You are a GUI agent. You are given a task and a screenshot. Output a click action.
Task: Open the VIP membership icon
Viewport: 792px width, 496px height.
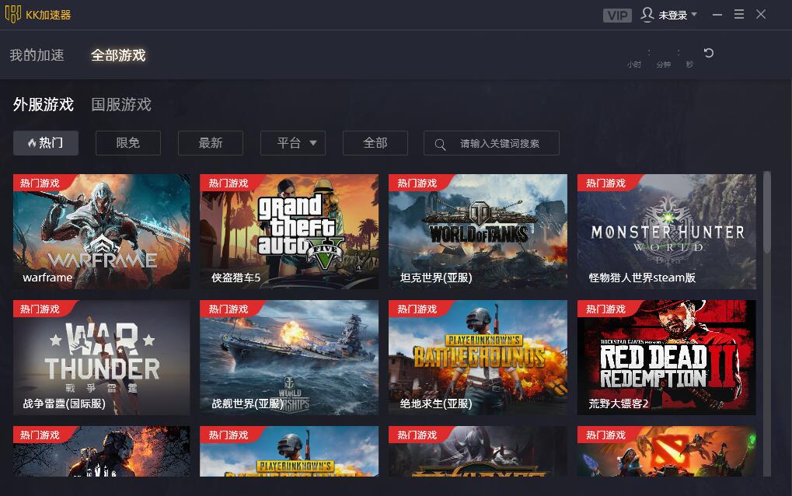pos(618,14)
